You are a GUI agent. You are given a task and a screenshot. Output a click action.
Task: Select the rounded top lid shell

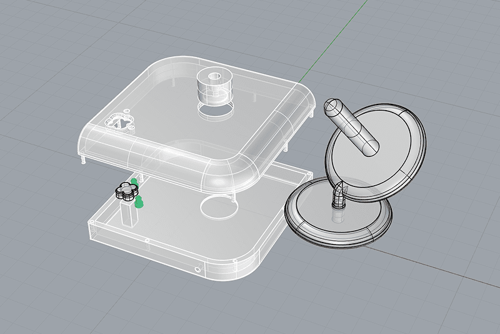(x=196, y=126)
